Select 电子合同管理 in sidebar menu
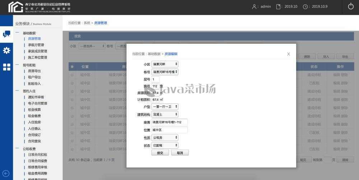This screenshot has width=359, height=180. point(37,103)
